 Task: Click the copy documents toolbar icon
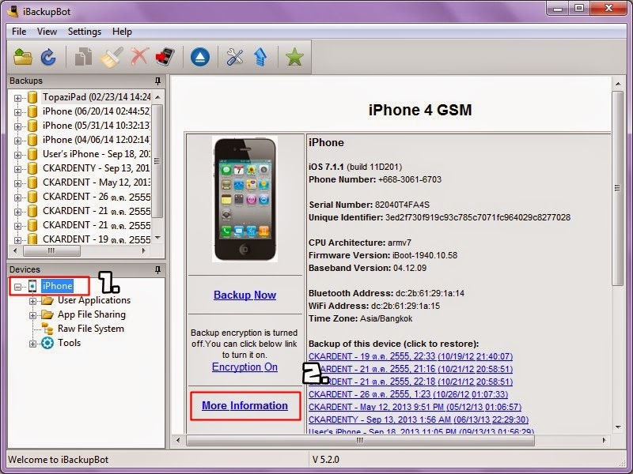tap(83, 56)
